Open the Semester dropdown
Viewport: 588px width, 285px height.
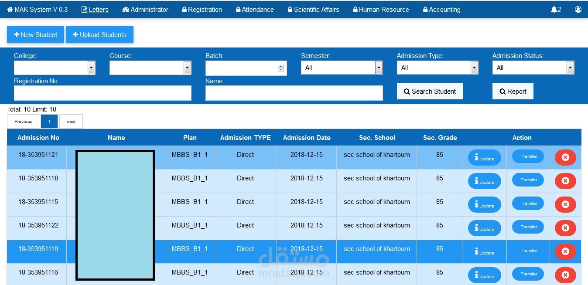pos(342,68)
